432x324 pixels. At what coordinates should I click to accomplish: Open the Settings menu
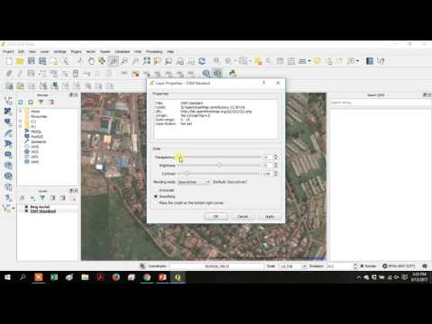point(59,51)
